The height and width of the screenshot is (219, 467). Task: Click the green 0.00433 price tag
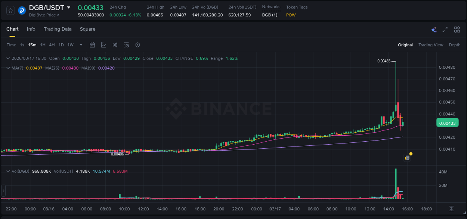447,123
